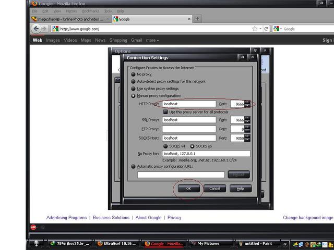Click the Adblock Plus ABP icon
Screen dimensions: 334x250
(33, 228)
